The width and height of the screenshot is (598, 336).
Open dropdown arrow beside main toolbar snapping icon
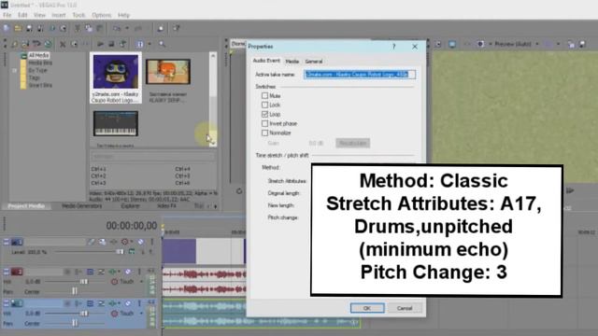coord(127,28)
